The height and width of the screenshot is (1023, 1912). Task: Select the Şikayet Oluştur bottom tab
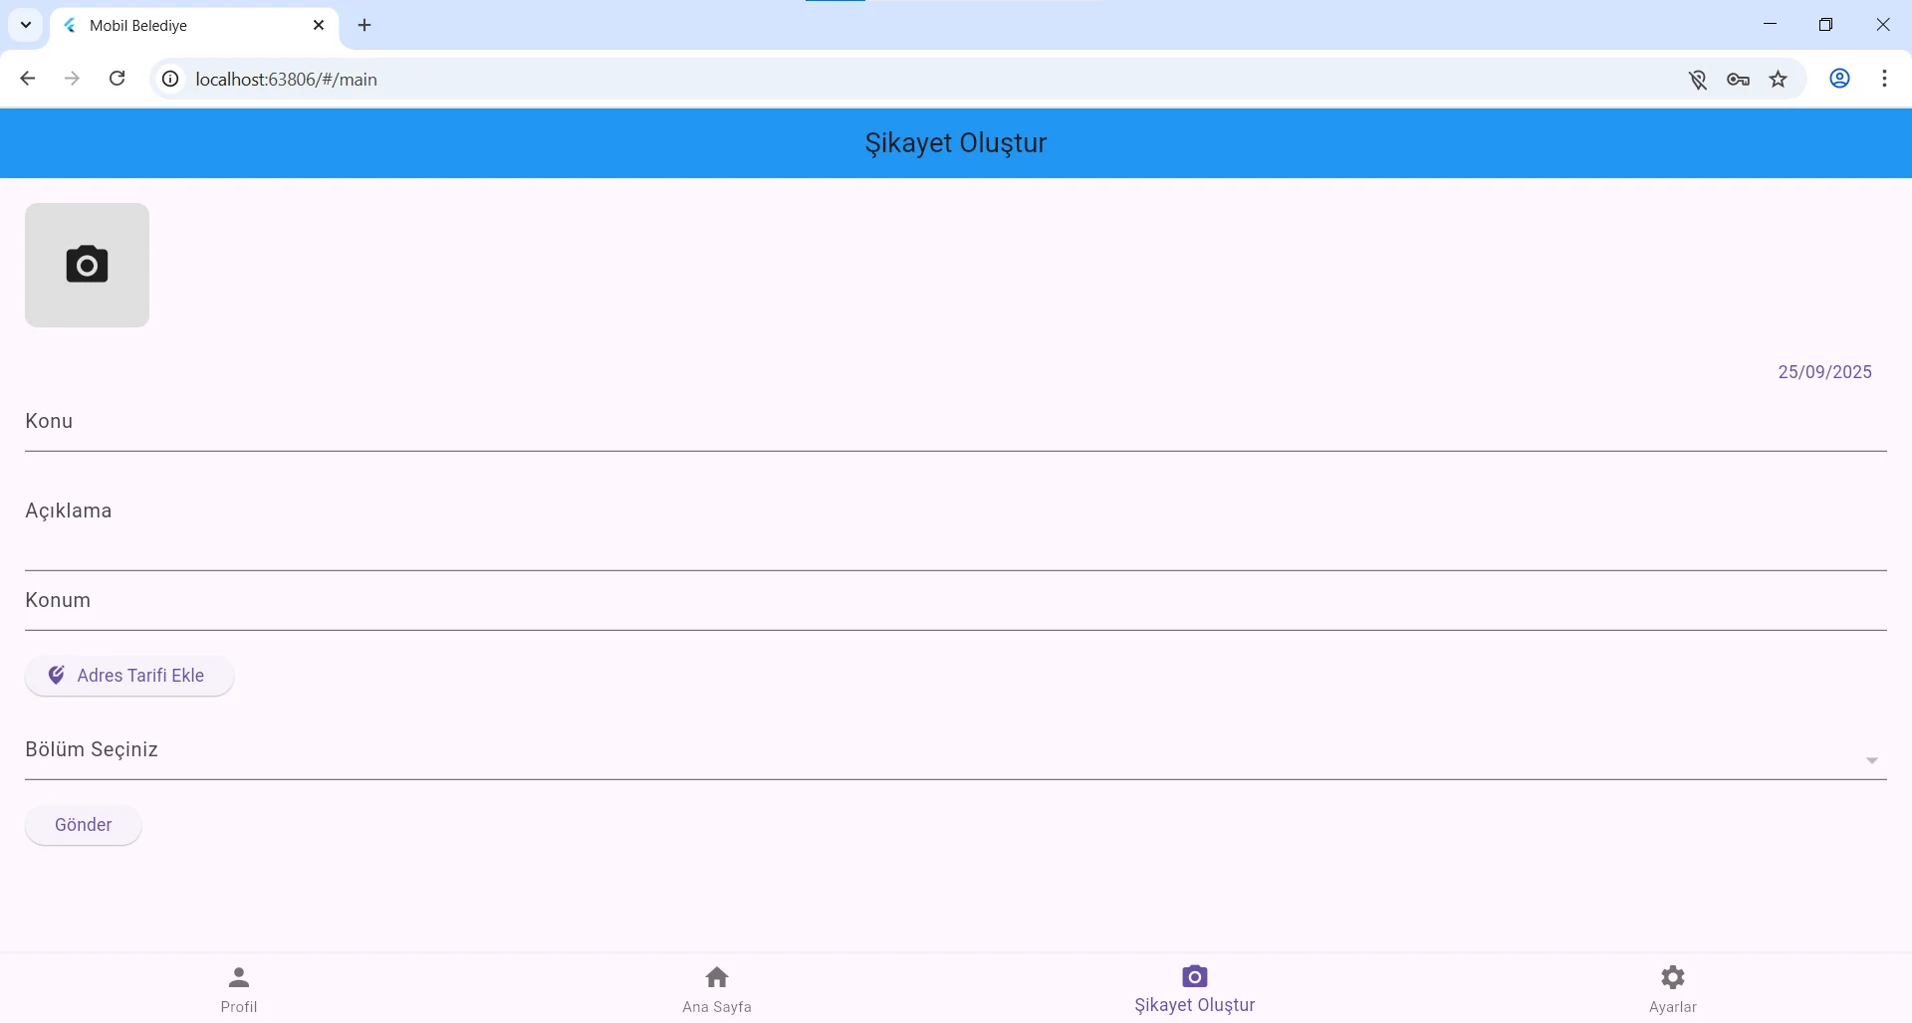pyautogui.click(x=1195, y=989)
